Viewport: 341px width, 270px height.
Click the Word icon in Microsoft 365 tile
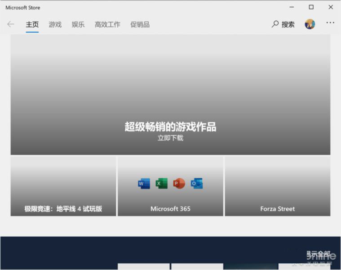(x=144, y=184)
